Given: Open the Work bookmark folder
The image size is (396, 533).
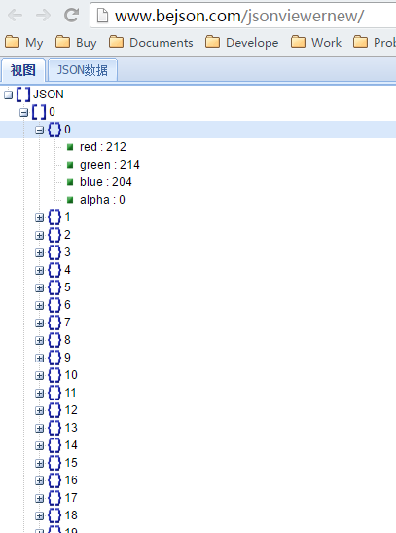Looking at the screenshot, I should coord(316,43).
